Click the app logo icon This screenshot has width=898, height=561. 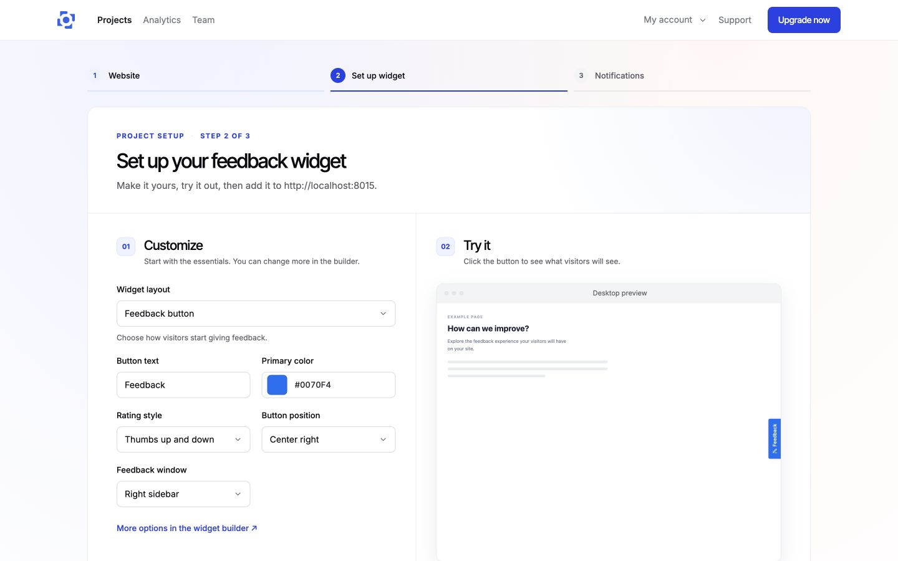click(x=66, y=20)
